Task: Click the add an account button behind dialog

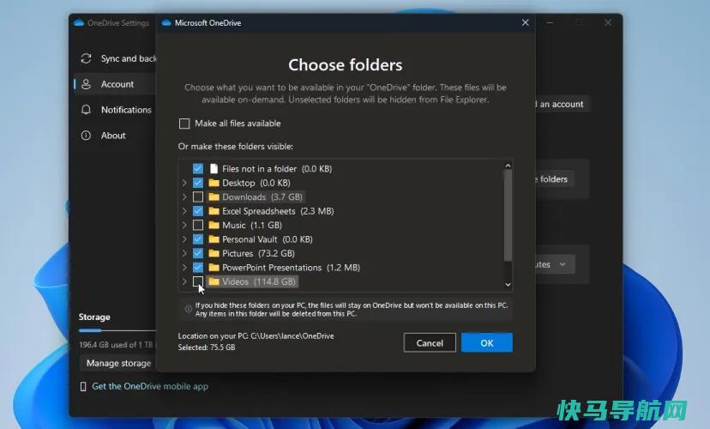Action: point(563,104)
